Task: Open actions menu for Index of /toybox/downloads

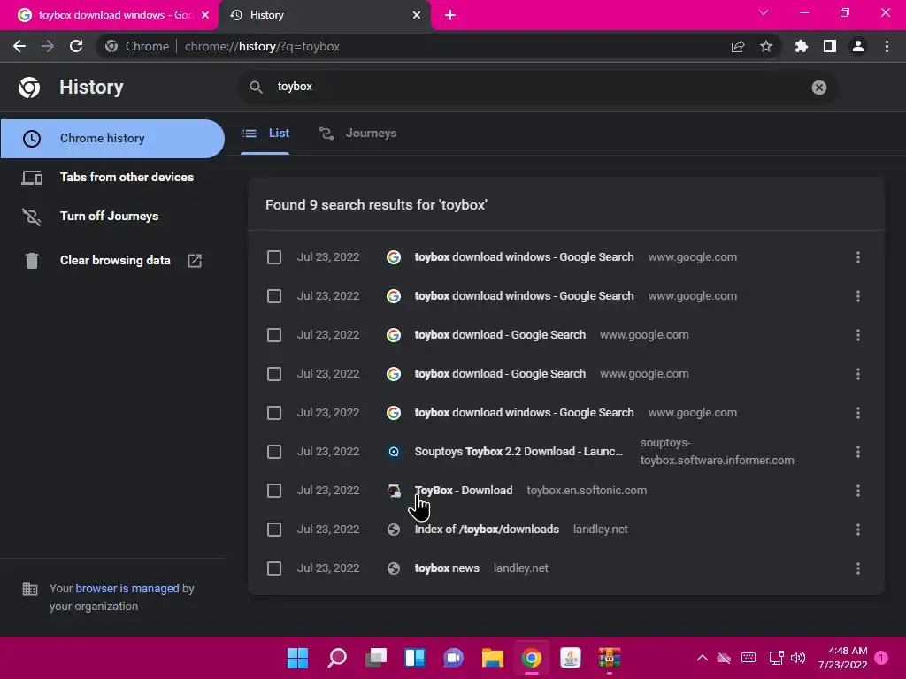Action: click(857, 530)
